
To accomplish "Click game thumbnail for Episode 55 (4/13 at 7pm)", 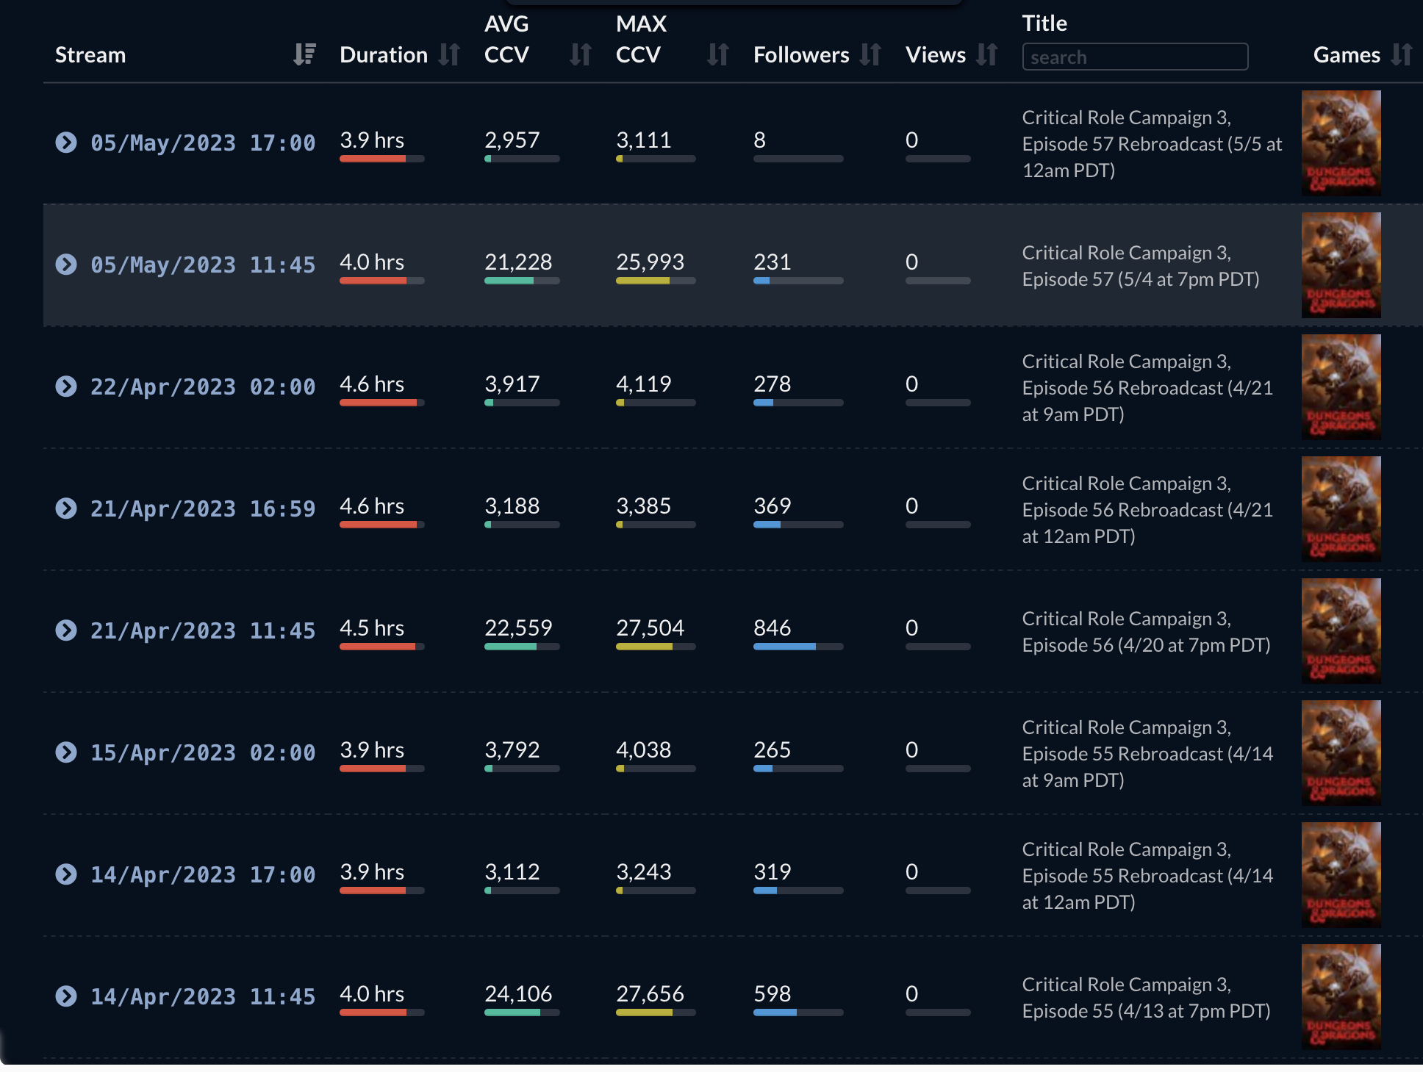I will point(1341,997).
